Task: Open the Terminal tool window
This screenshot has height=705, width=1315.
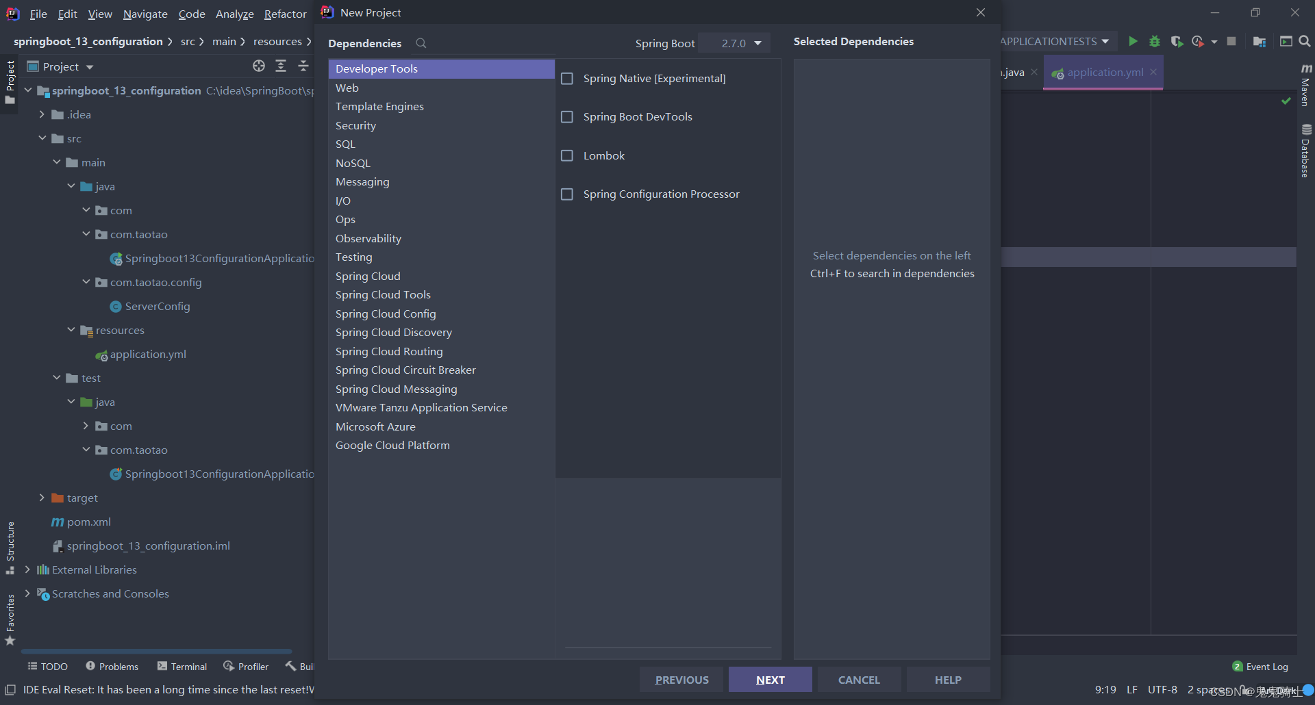Action: [182, 667]
